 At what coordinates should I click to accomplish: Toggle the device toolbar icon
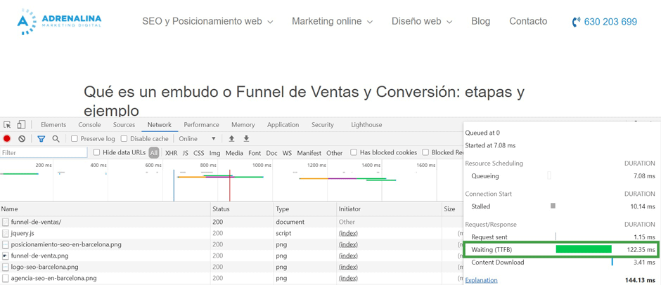(x=21, y=125)
